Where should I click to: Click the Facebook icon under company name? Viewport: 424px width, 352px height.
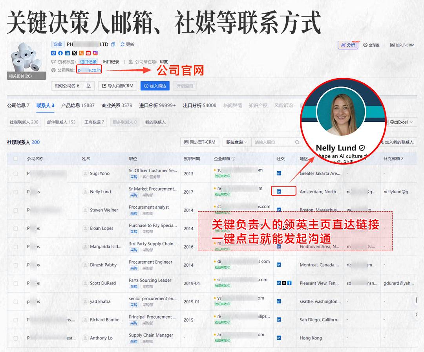[x=60, y=53]
